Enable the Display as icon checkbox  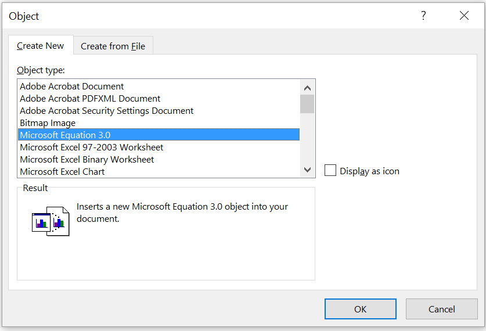330,171
